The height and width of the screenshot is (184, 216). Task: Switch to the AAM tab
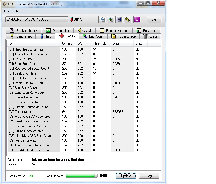point(84,30)
